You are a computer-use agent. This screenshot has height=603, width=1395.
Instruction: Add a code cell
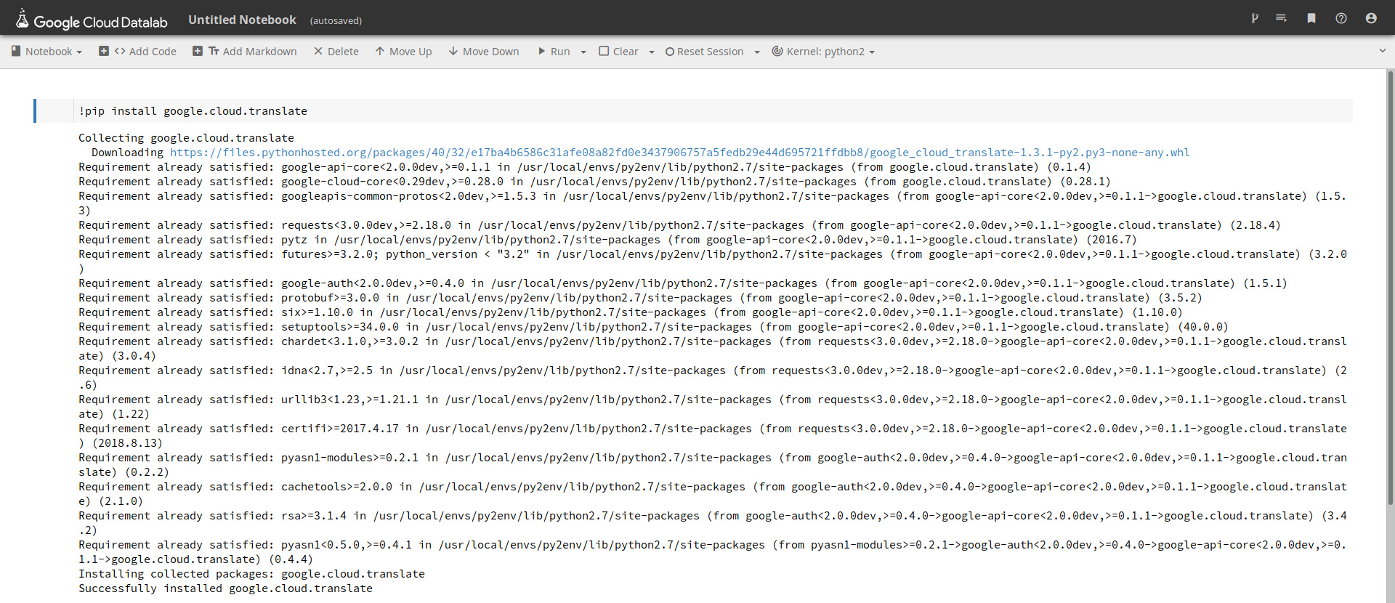(137, 52)
